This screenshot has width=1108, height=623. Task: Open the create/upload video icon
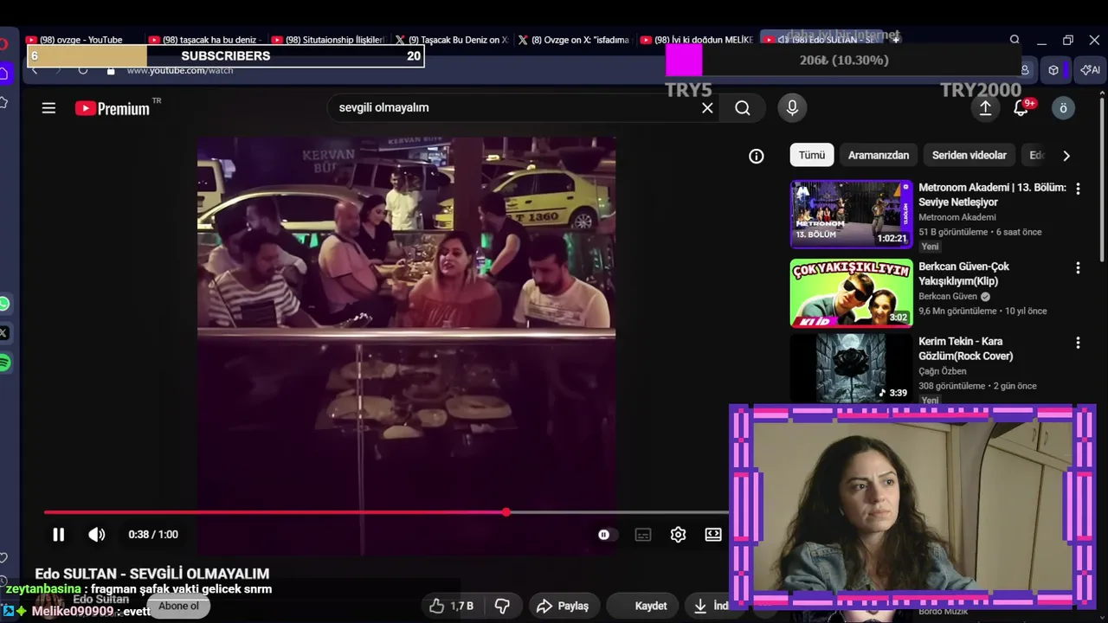click(985, 107)
